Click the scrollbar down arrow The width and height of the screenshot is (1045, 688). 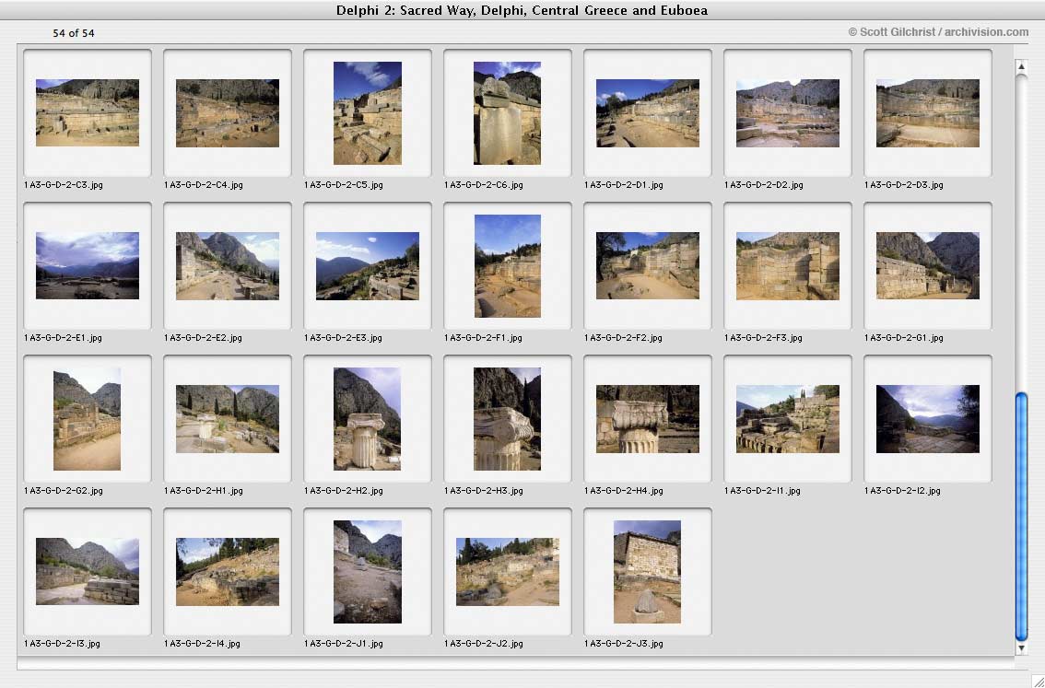tap(1021, 648)
